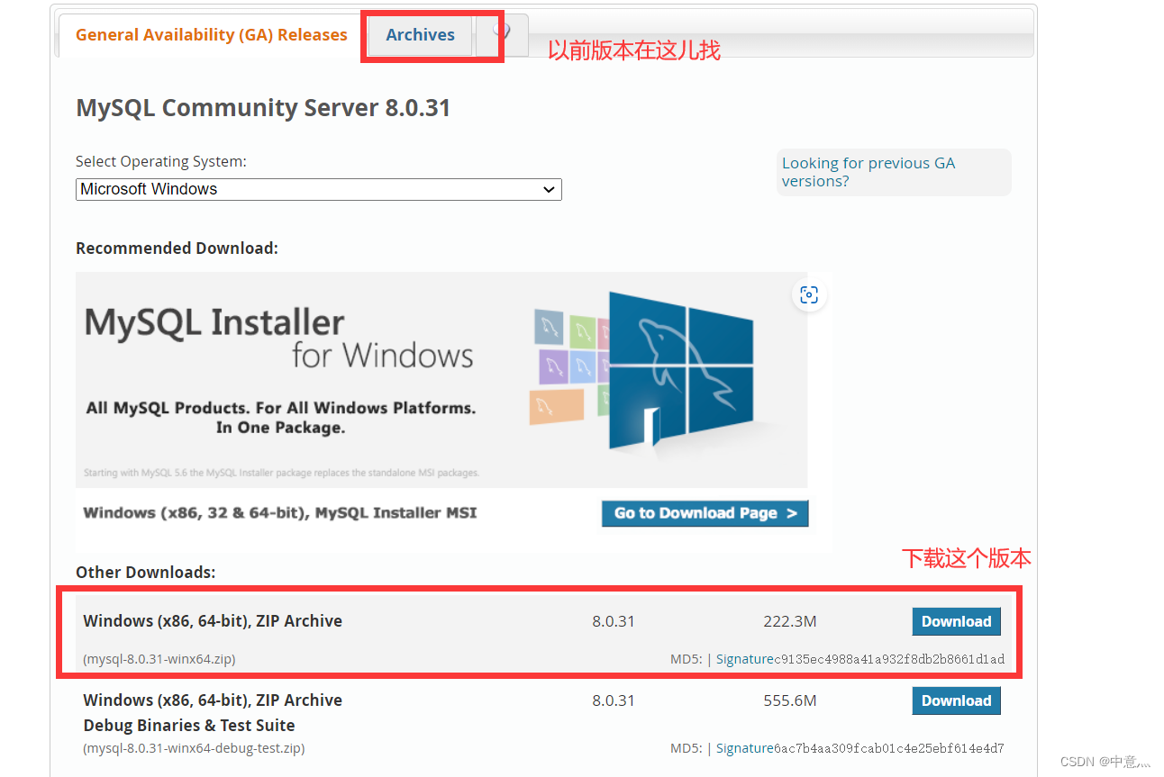
Task: Switch to the Archives tab
Action: click(420, 35)
